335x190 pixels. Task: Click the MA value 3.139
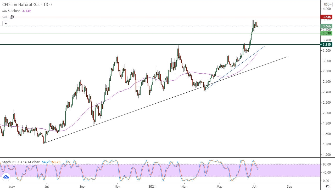(27, 11)
